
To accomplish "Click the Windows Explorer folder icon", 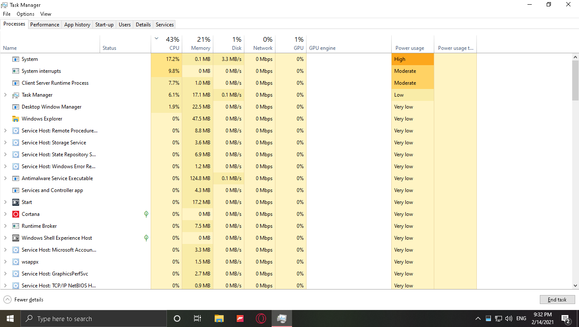I will [16, 119].
